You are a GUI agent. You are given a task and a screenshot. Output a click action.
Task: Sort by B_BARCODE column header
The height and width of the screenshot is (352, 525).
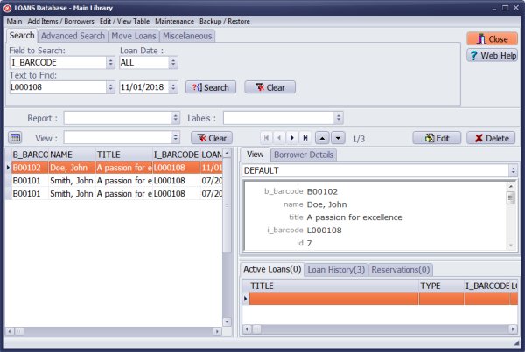click(x=30, y=155)
